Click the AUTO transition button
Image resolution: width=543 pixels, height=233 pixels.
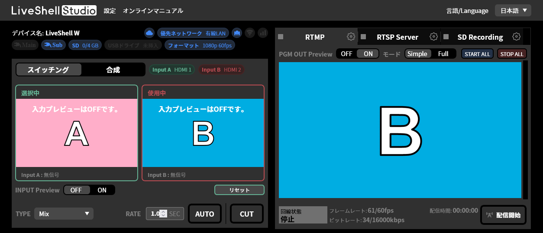[x=204, y=214]
